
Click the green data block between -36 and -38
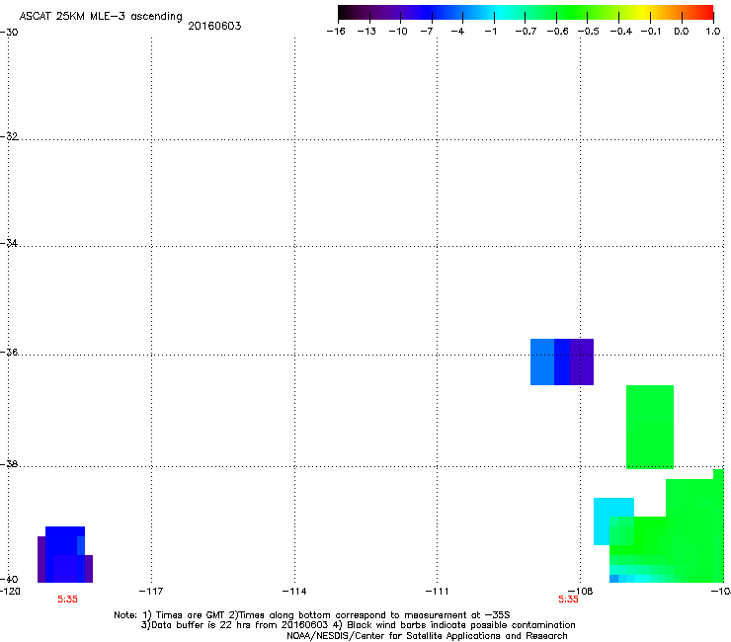[650, 427]
